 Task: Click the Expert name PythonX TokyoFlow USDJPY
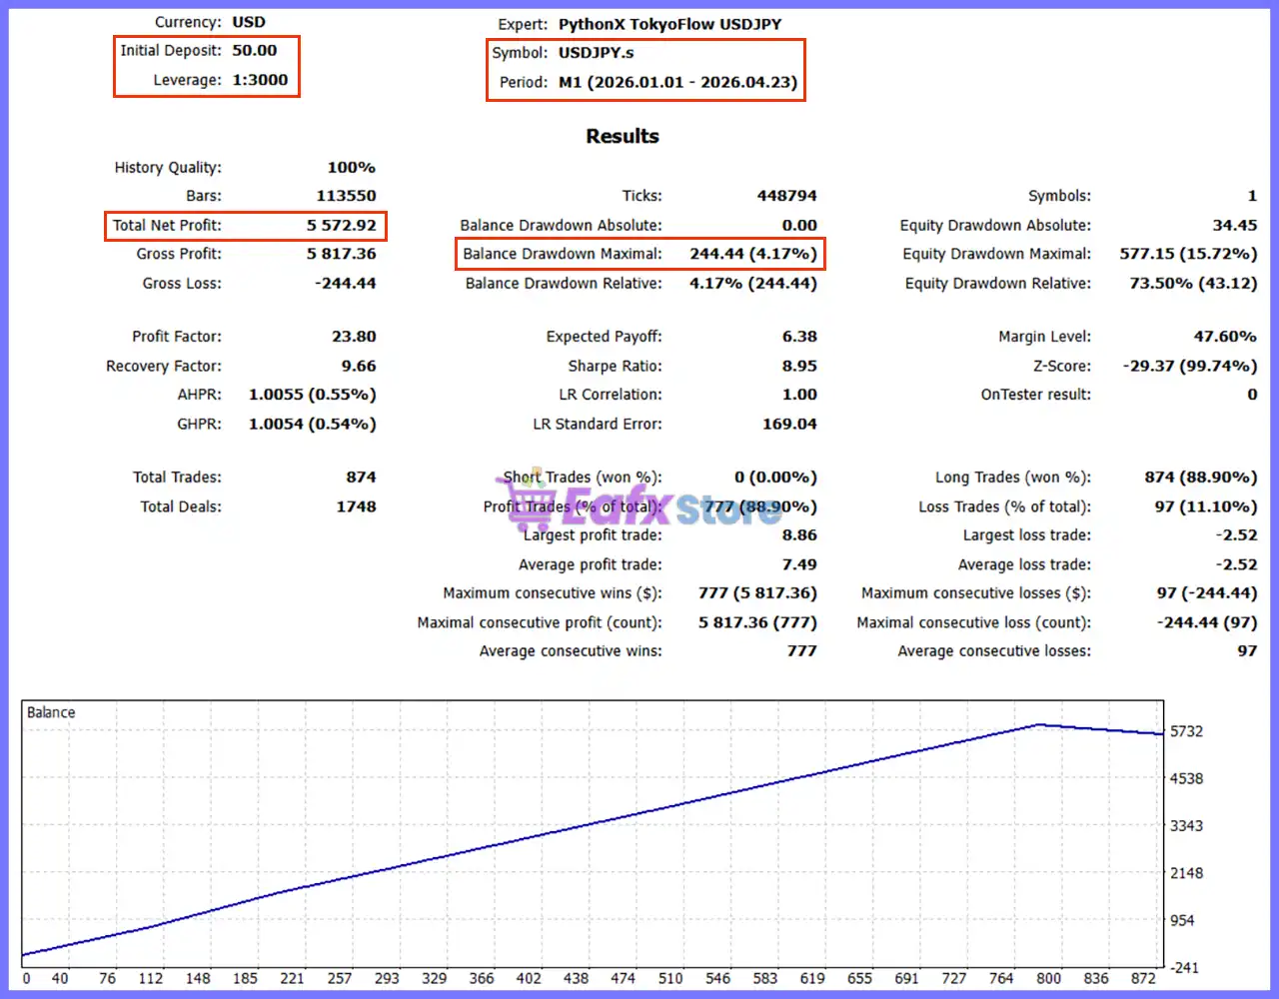[x=669, y=24]
